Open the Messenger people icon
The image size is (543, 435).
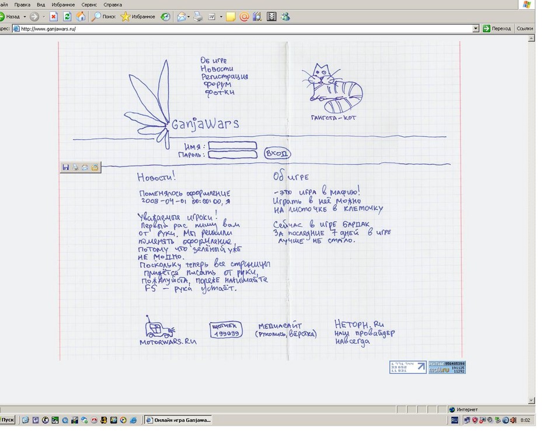(286, 16)
